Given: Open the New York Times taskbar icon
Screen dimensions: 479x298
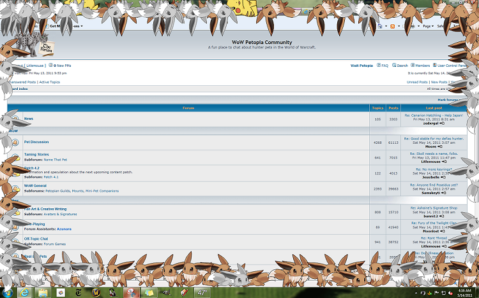Looking at the screenshot, I should (79, 293).
